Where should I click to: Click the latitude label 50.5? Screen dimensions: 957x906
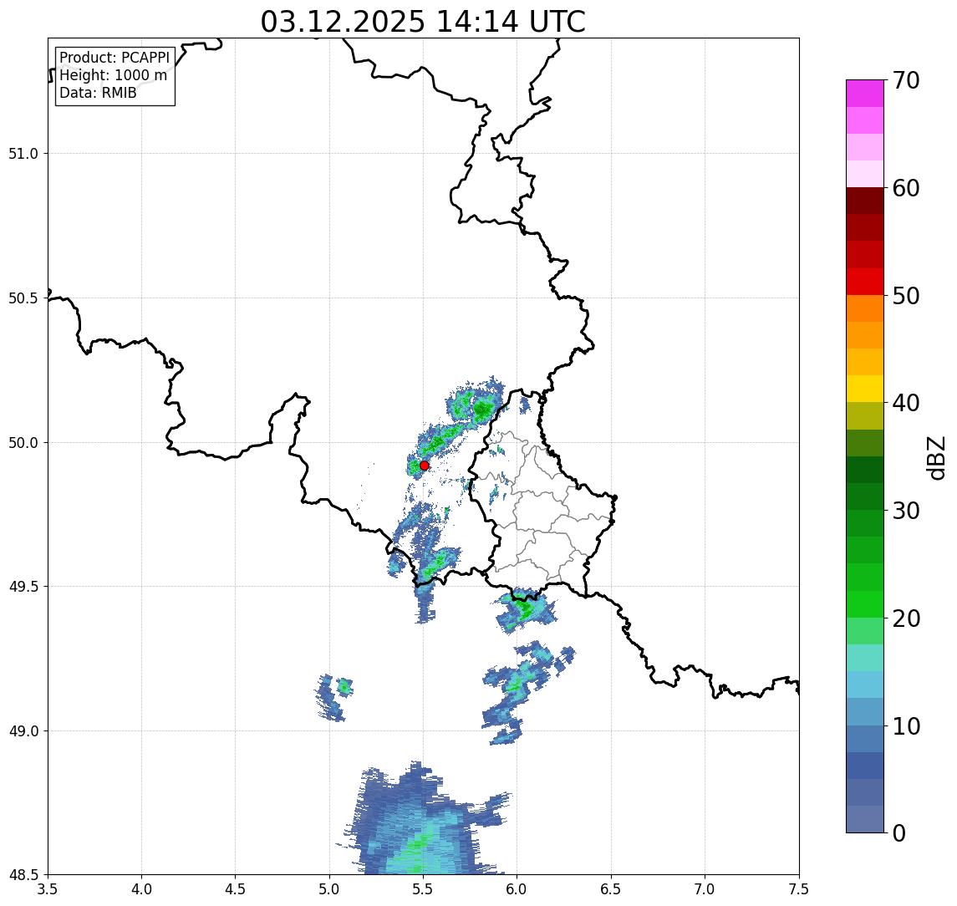pyautogui.click(x=23, y=298)
